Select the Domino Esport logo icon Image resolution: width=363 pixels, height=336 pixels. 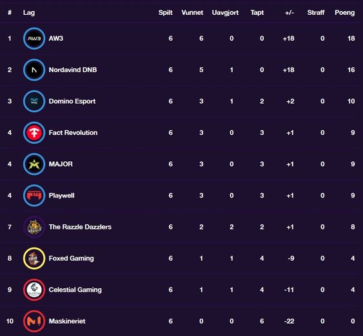34,101
